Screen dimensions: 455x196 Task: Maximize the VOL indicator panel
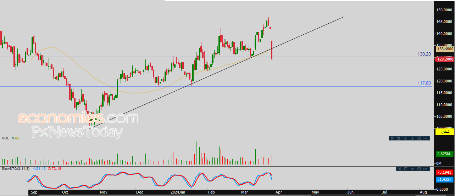coord(398,138)
